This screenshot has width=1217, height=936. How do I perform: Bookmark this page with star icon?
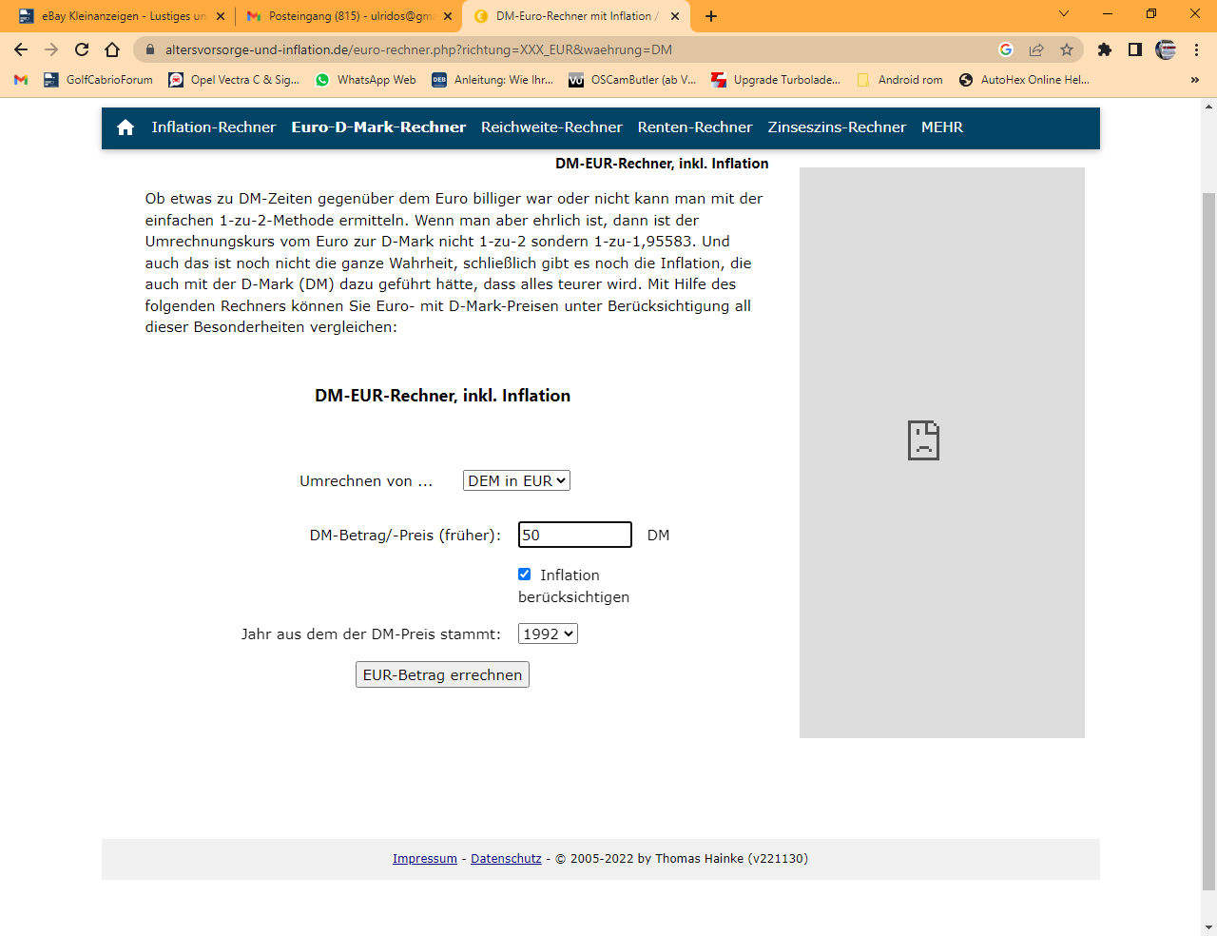click(x=1067, y=49)
